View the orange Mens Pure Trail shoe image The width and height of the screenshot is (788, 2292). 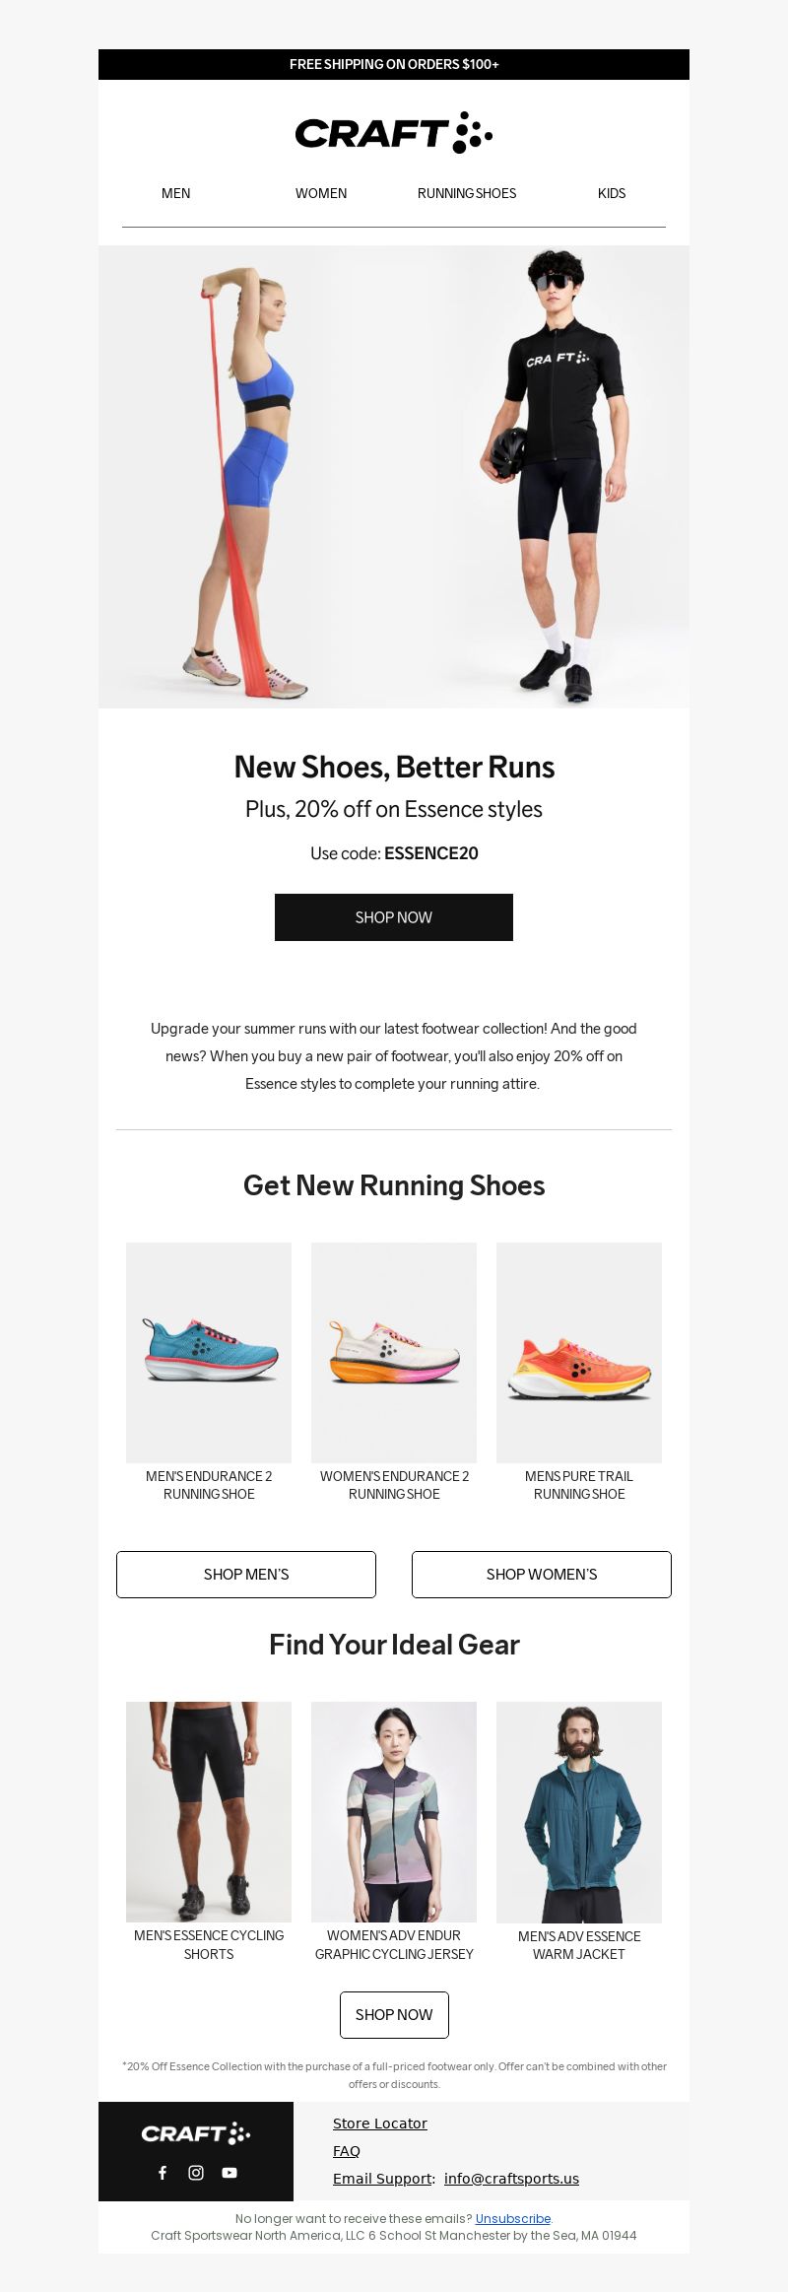tap(579, 1353)
